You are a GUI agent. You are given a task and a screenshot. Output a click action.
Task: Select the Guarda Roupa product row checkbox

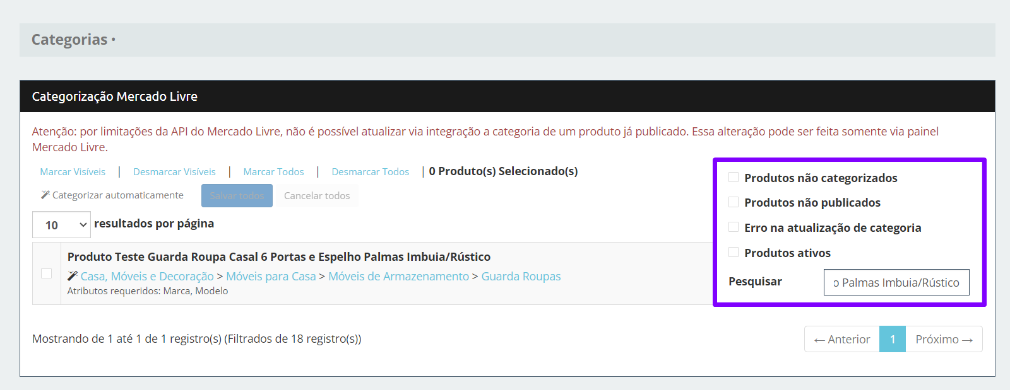click(46, 273)
